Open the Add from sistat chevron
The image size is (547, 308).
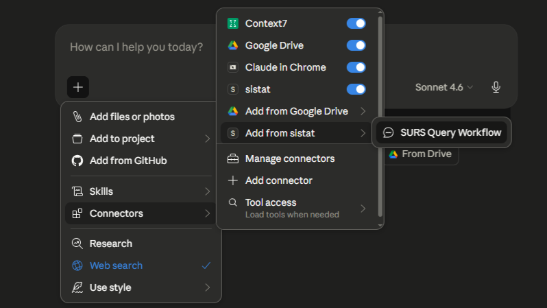point(363,133)
